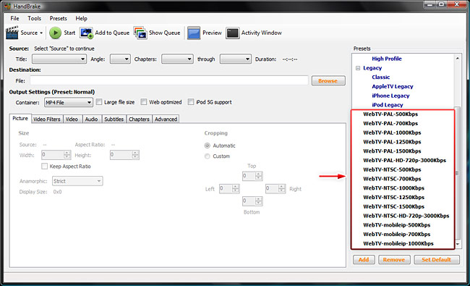Open the Activity Window terminal icon
Screen dimensions: 470x286
pyautogui.click(x=233, y=33)
